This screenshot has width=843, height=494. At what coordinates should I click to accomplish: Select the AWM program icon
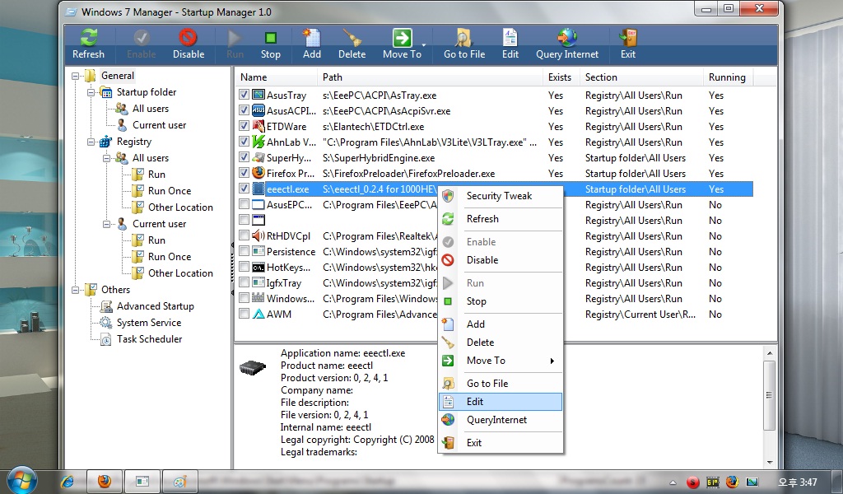click(258, 314)
